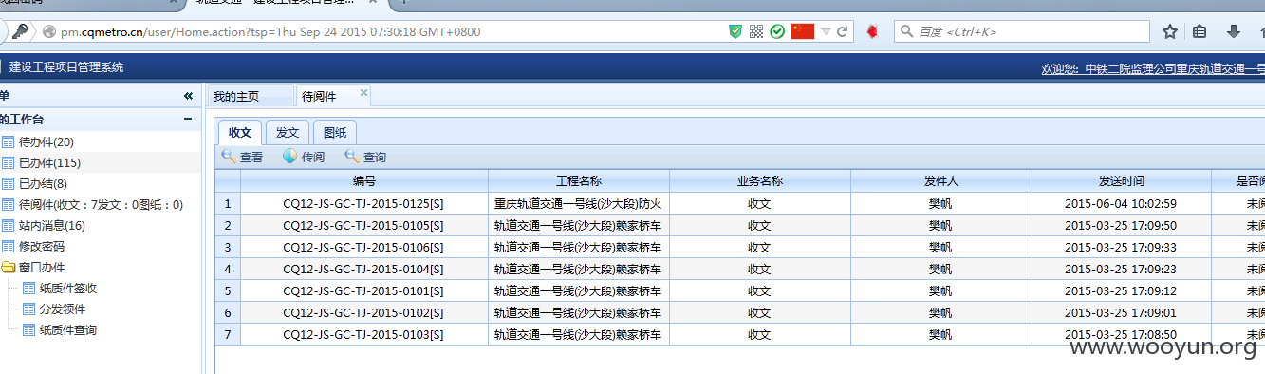Open 待办件(20) in the sidebar

pos(47,141)
